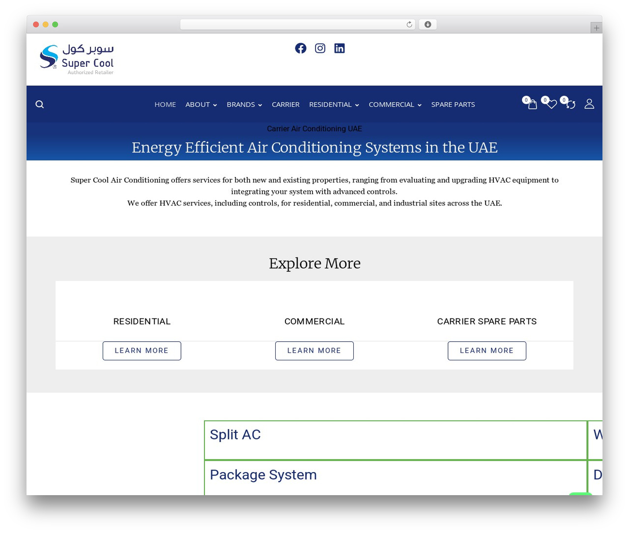Open the Split AC link
Screen dimensions: 629x533
[x=235, y=435]
